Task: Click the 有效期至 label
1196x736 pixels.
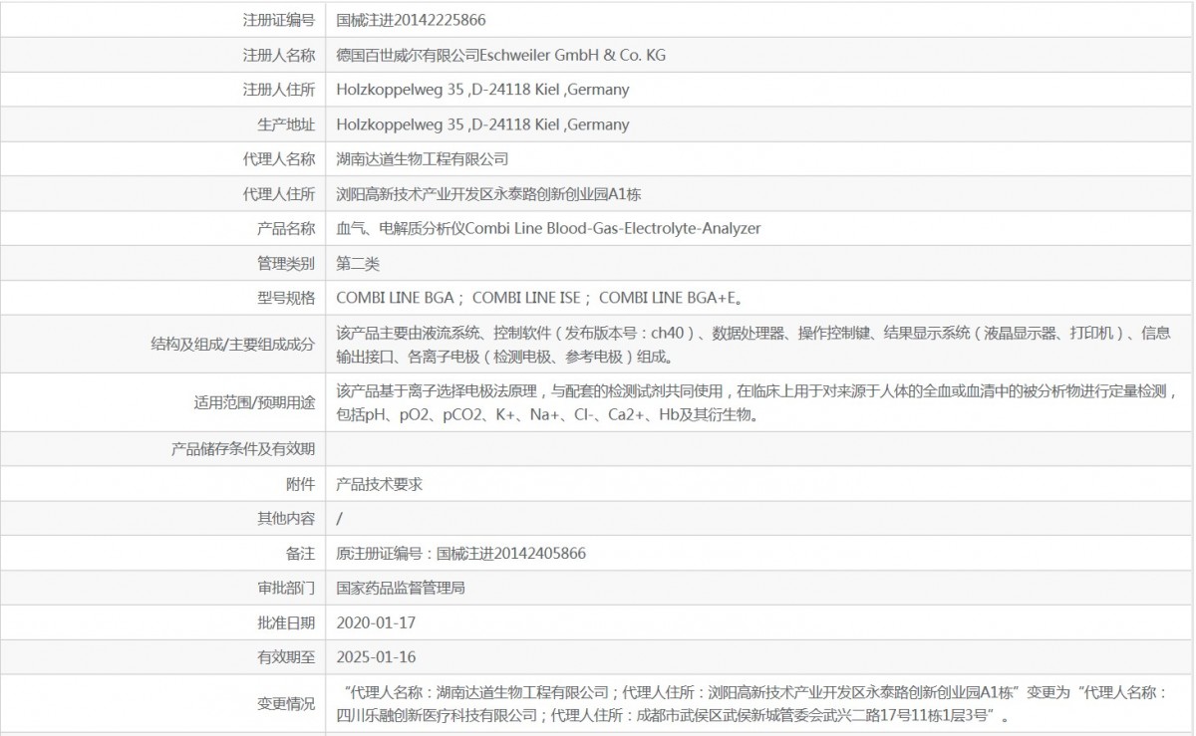Action: pyautogui.click(x=286, y=657)
